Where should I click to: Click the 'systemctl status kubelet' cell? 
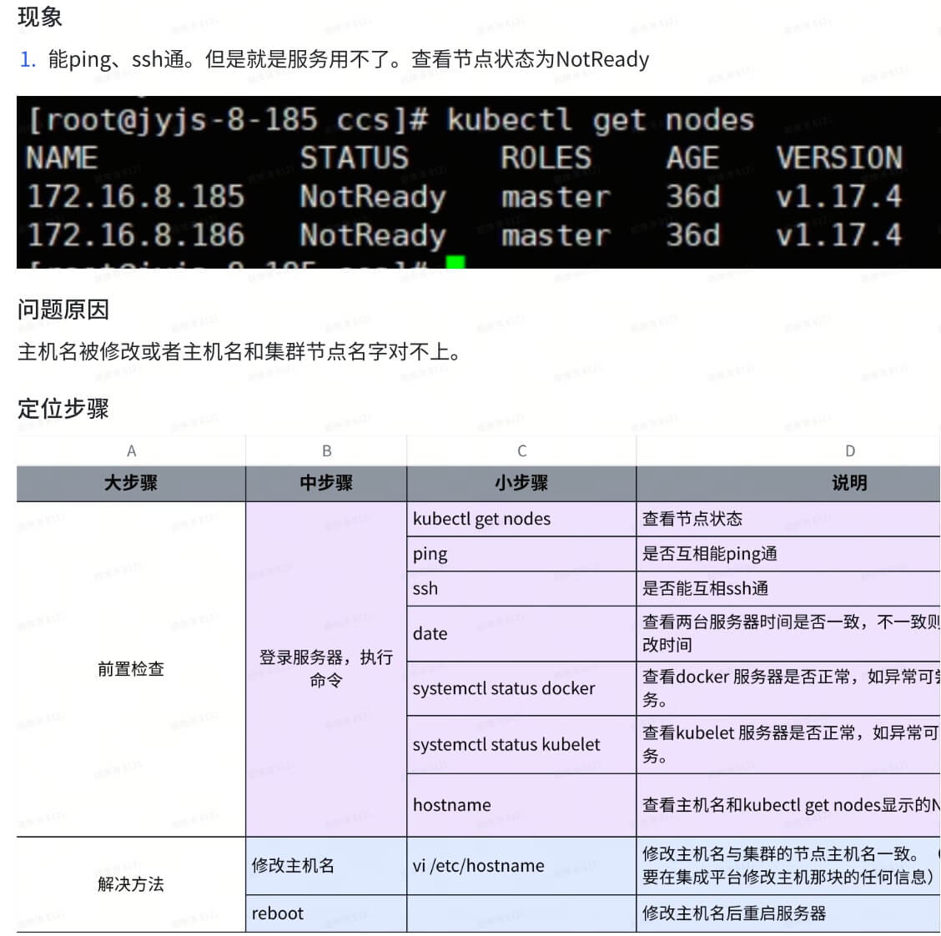point(521,745)
